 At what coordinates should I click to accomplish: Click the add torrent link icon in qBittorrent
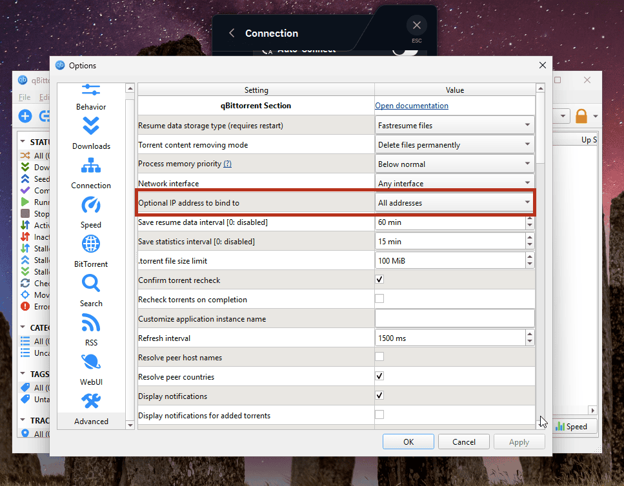coord(45,116)
